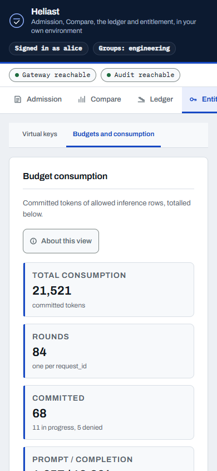Click the Compare tab bar-chart icon
Viewport: 217px width, 471px height.
coord(82,99)
